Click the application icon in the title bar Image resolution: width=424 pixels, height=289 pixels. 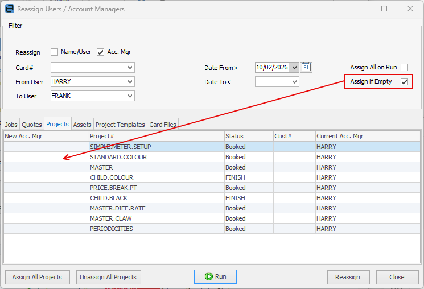coord(9,9)
